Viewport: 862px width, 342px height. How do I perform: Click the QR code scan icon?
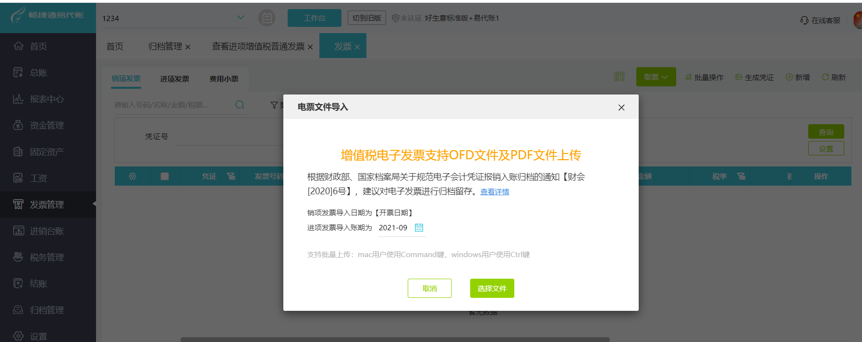[619, 77]
